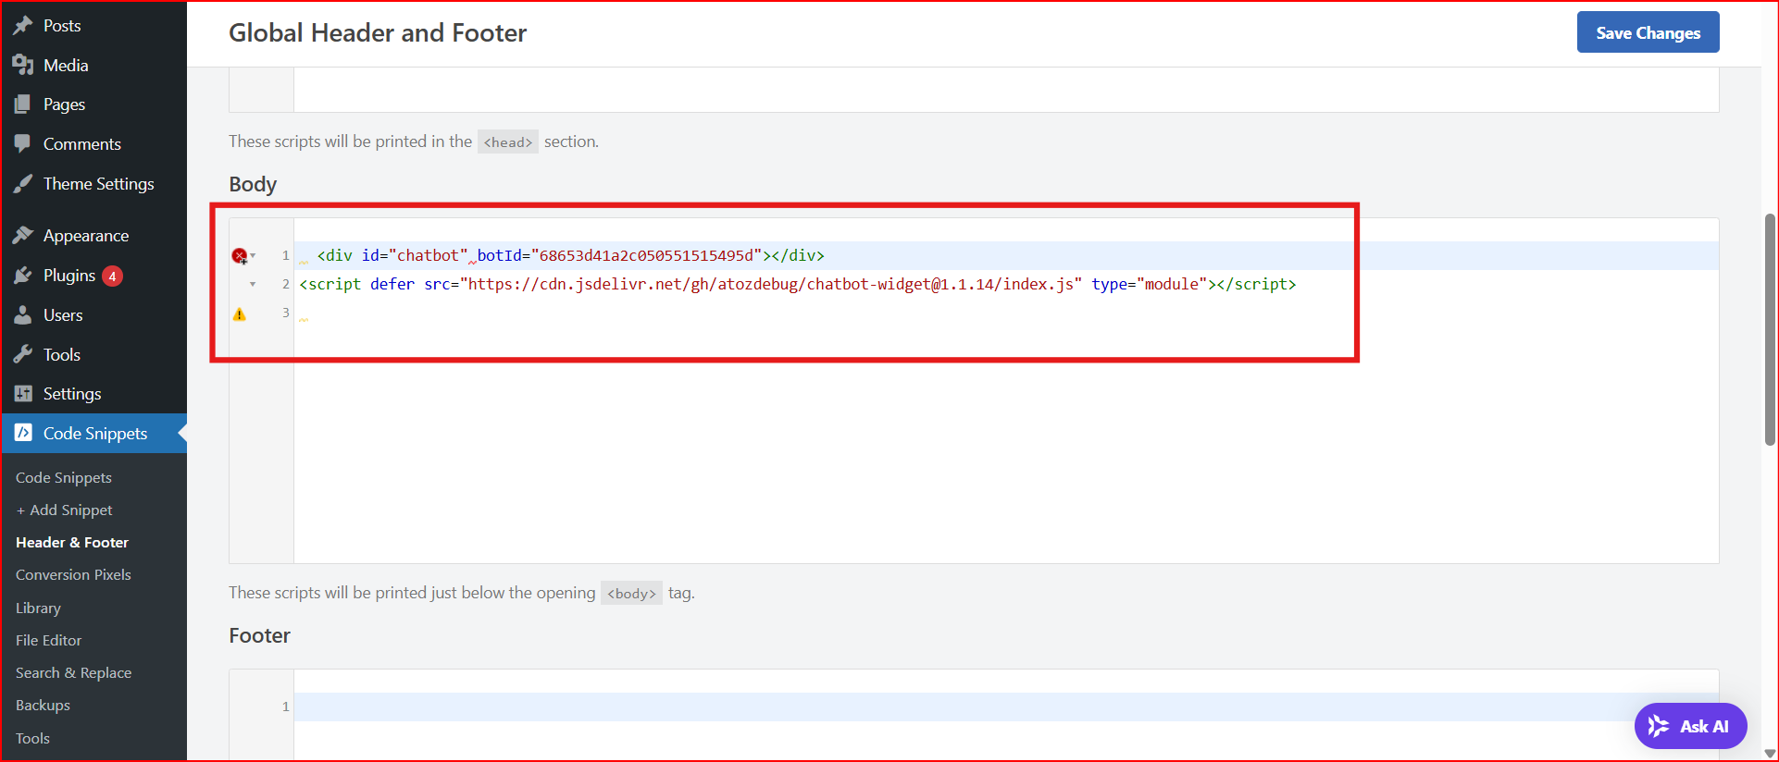Open the Comments menu

[x=93, y=143]
